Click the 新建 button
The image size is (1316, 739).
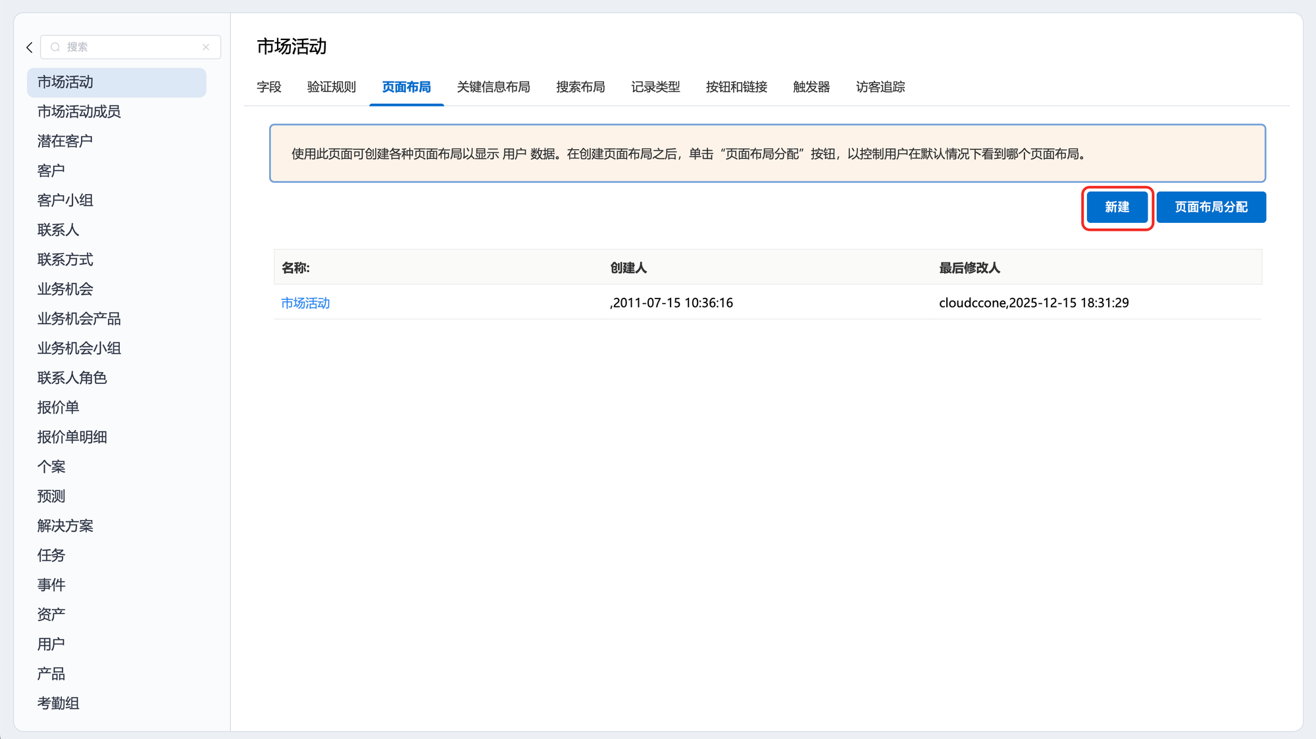tap(1117, 207)
